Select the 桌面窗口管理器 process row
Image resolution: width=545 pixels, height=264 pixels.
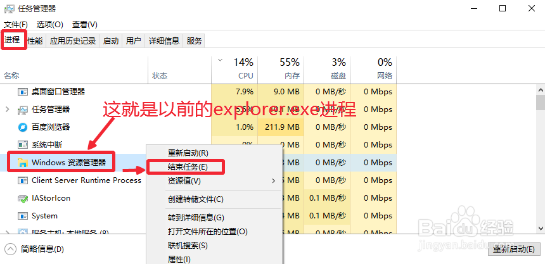point(198,92)
